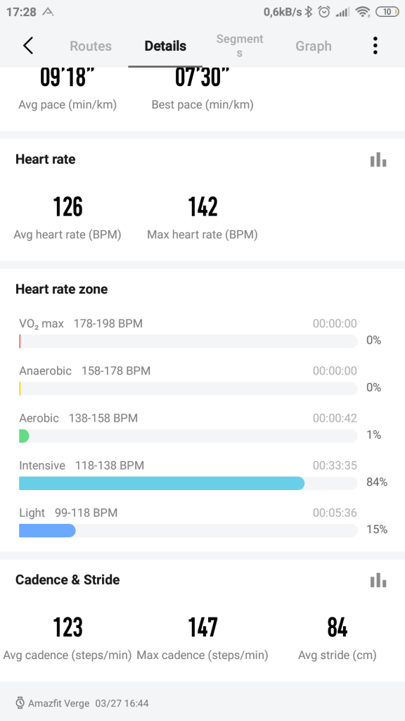Switch to the Graph tab
This screenshot has width=405, height=721.
pyautogui.click(x=314, y=45)
